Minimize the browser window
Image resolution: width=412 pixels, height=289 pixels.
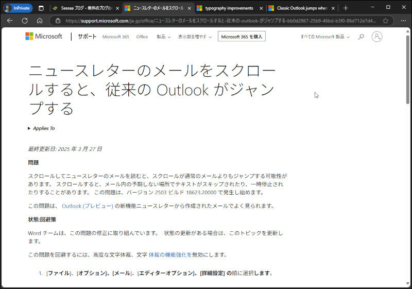coord(372,7)
